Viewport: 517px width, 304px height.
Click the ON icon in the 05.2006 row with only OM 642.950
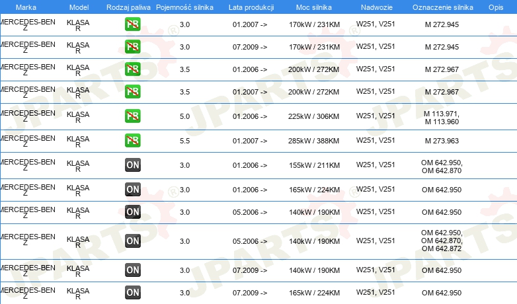pyautogui.click(x=133, y=211)
